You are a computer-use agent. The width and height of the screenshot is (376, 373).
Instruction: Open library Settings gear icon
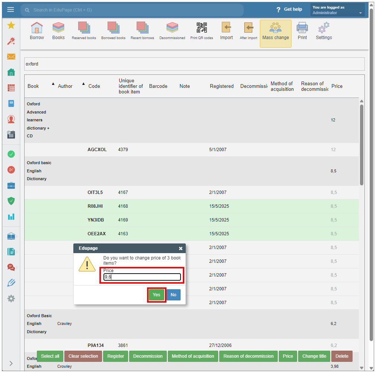click(324, 31)
